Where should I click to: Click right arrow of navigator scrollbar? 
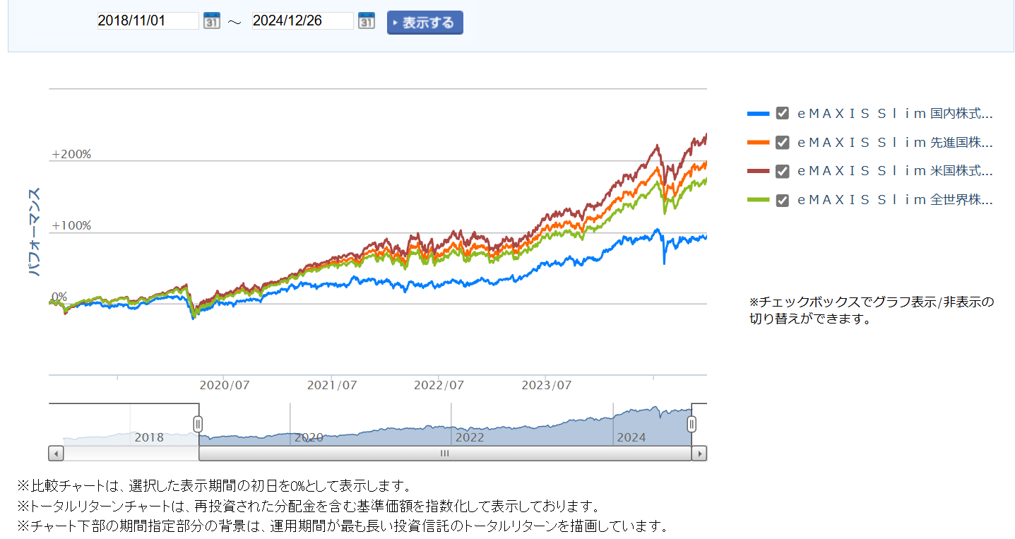pyautogui.click(x=699, y=454)
